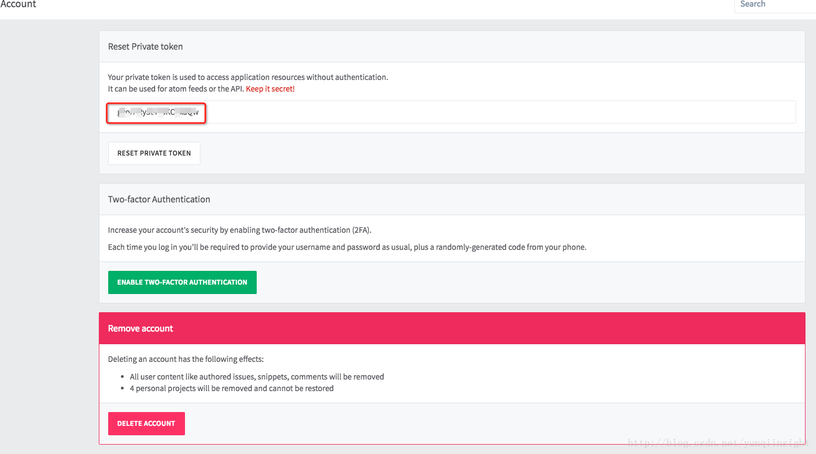Screen dimensions: 816x454
Task: Click the red Delete Account button
Action: [146, 424]
